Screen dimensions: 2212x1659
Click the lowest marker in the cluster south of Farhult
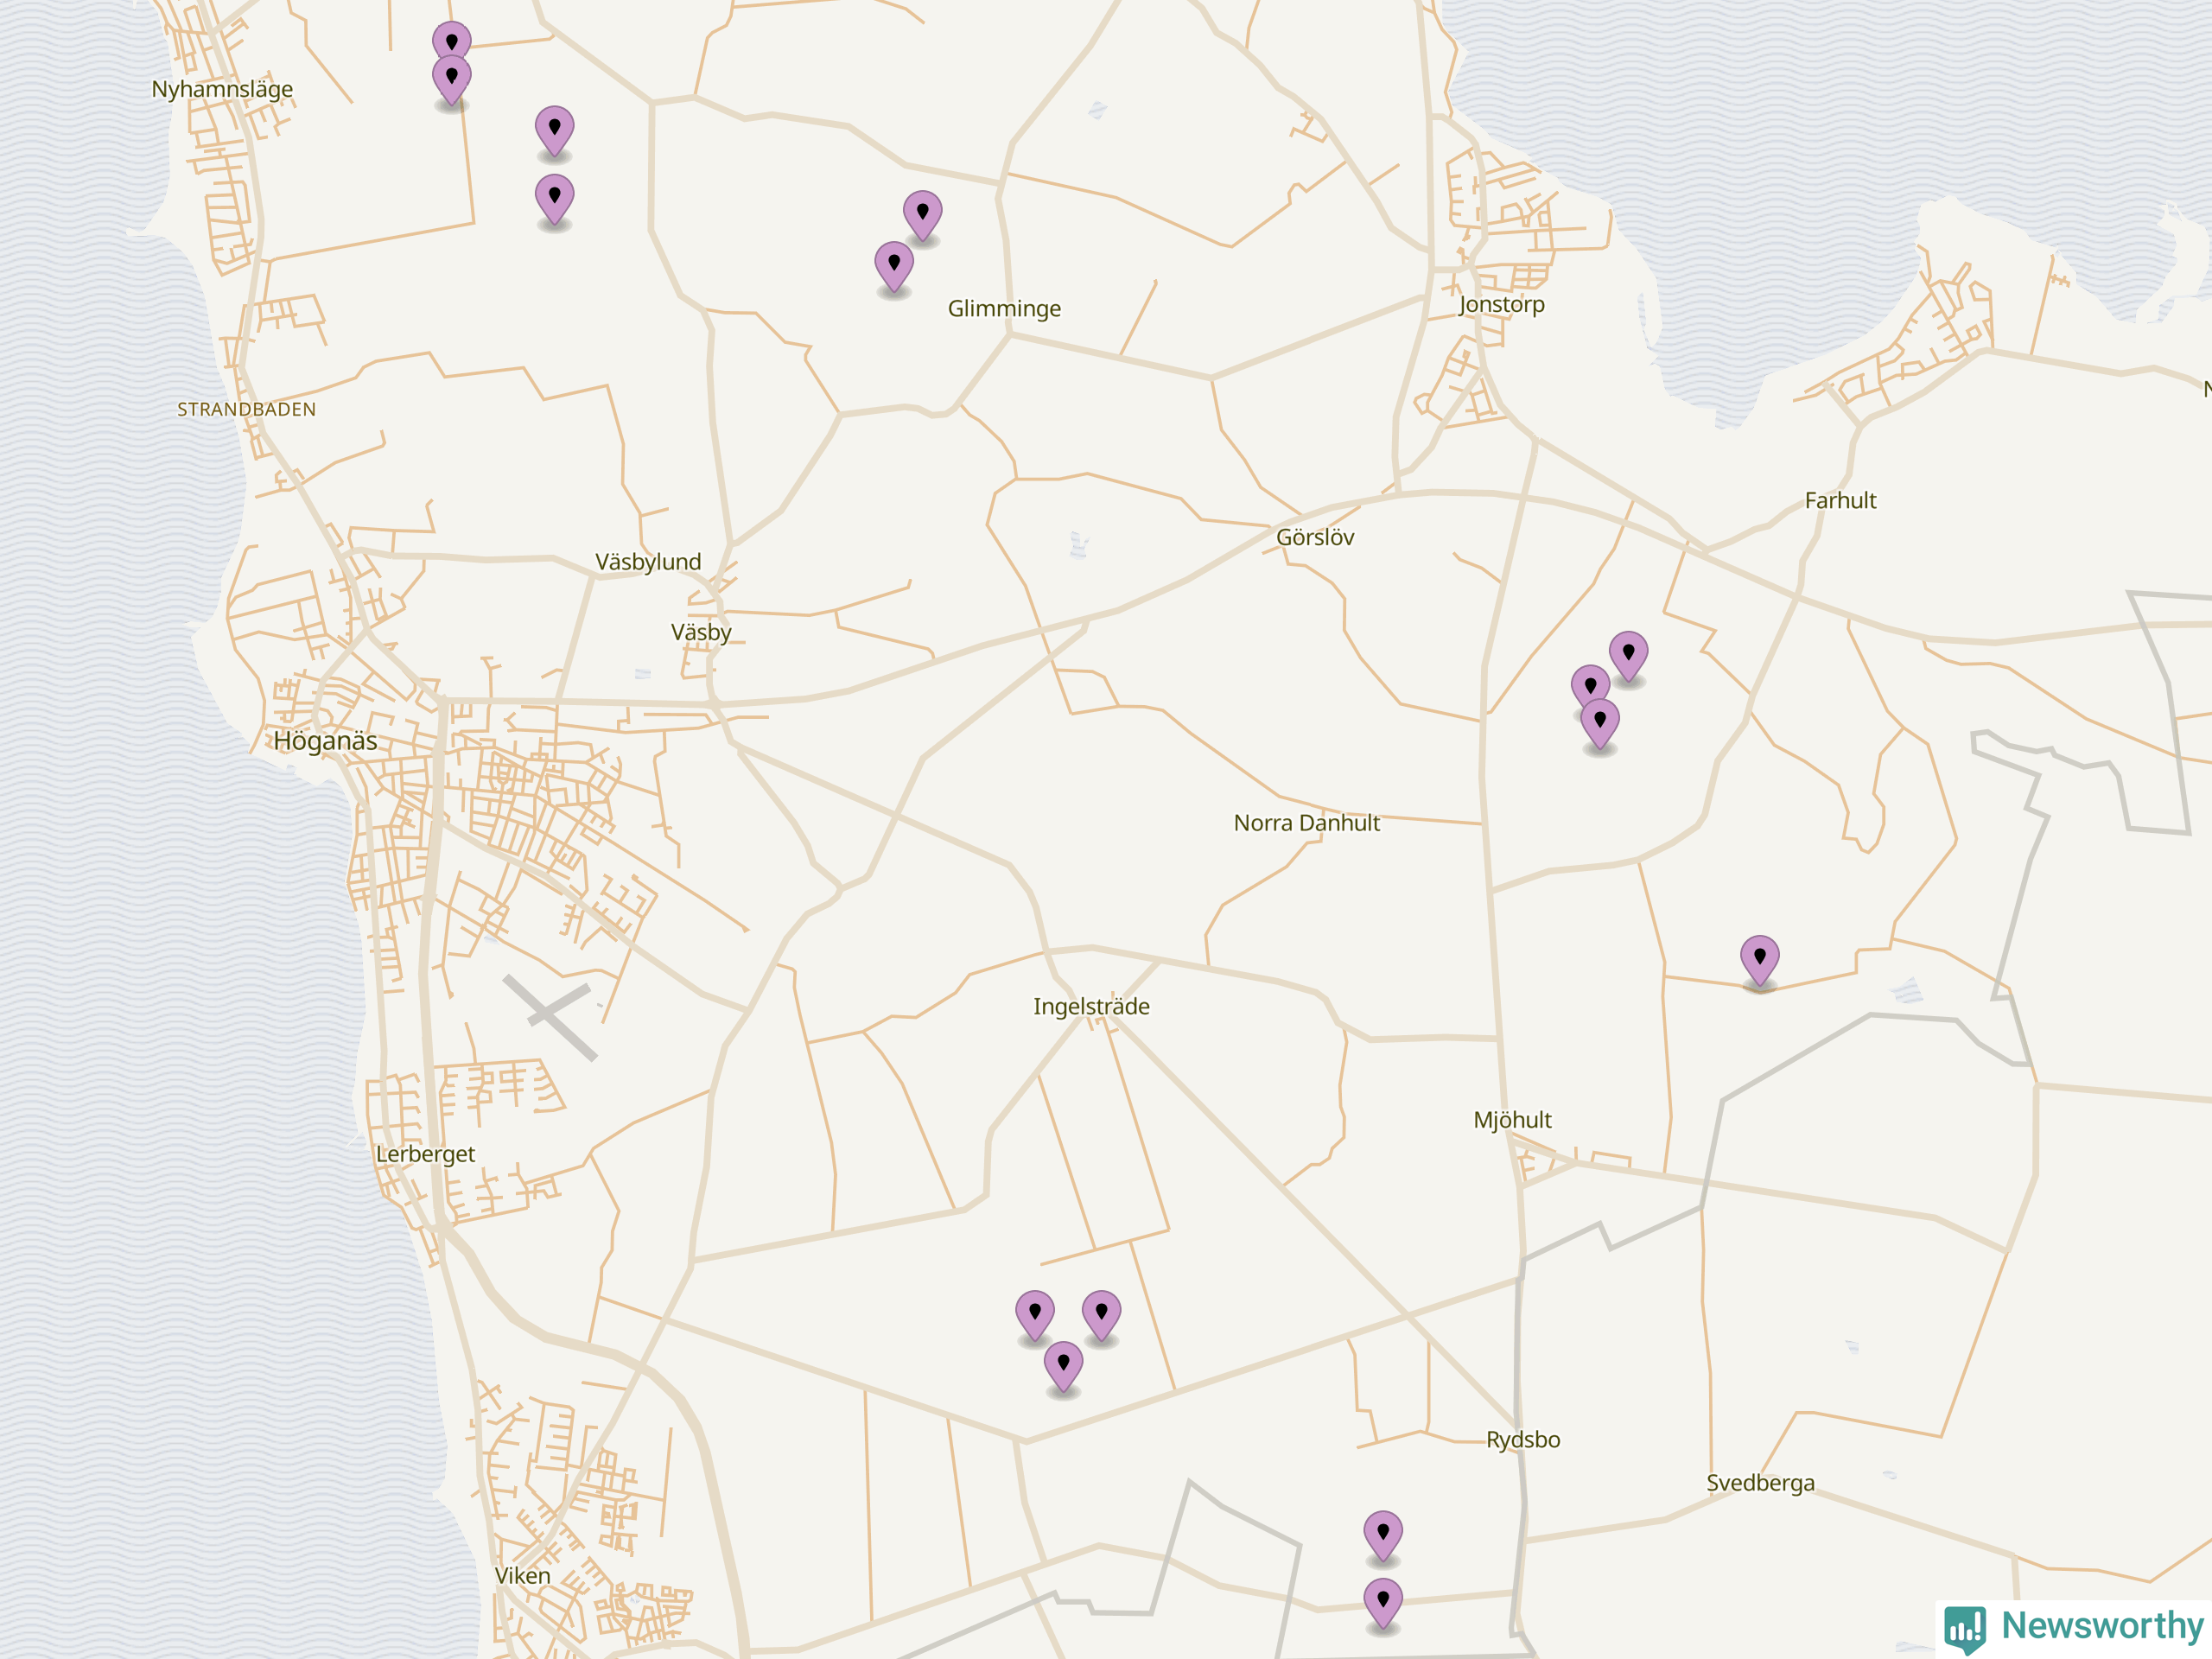click(x=1600, y=724)
